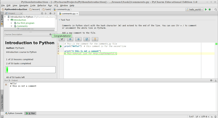
Task: Toggle read-only lock icon in status bar
Action: [211, 117]
